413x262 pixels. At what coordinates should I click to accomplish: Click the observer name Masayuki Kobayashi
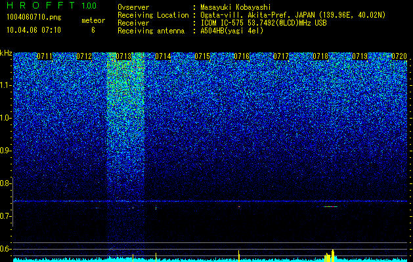[x=236, y=7]
